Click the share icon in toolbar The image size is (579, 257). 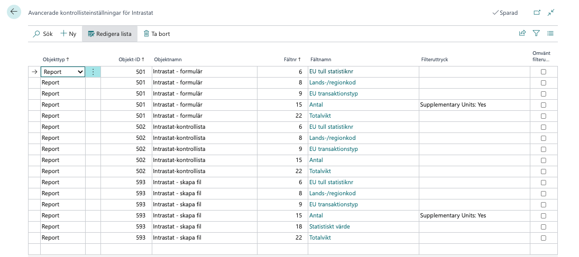click(522, 33)
